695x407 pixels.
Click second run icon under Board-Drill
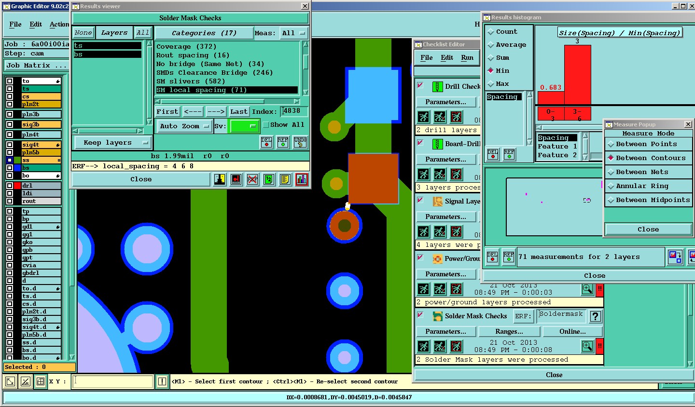[440, 174]
